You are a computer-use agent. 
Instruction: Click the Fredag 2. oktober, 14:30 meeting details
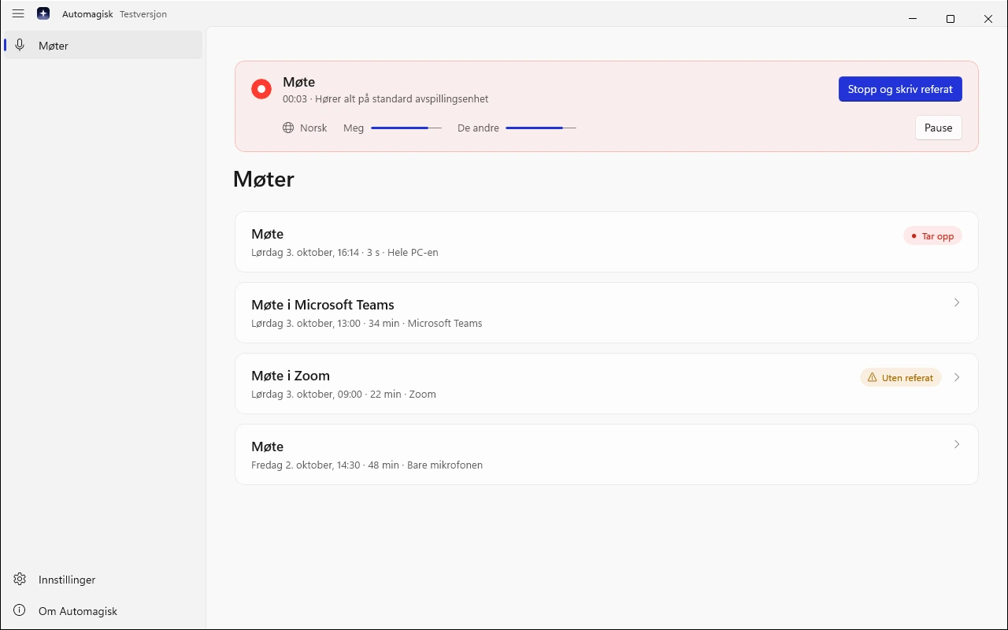[x=367, y=465]
